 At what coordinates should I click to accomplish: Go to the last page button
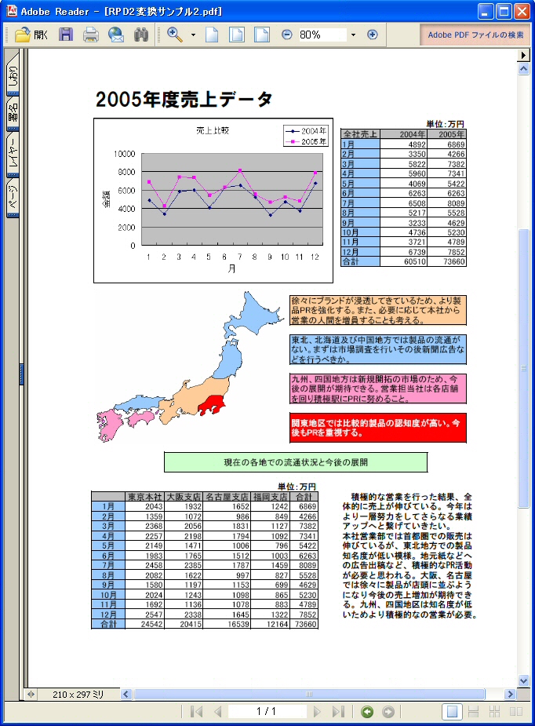pos(338,712)
